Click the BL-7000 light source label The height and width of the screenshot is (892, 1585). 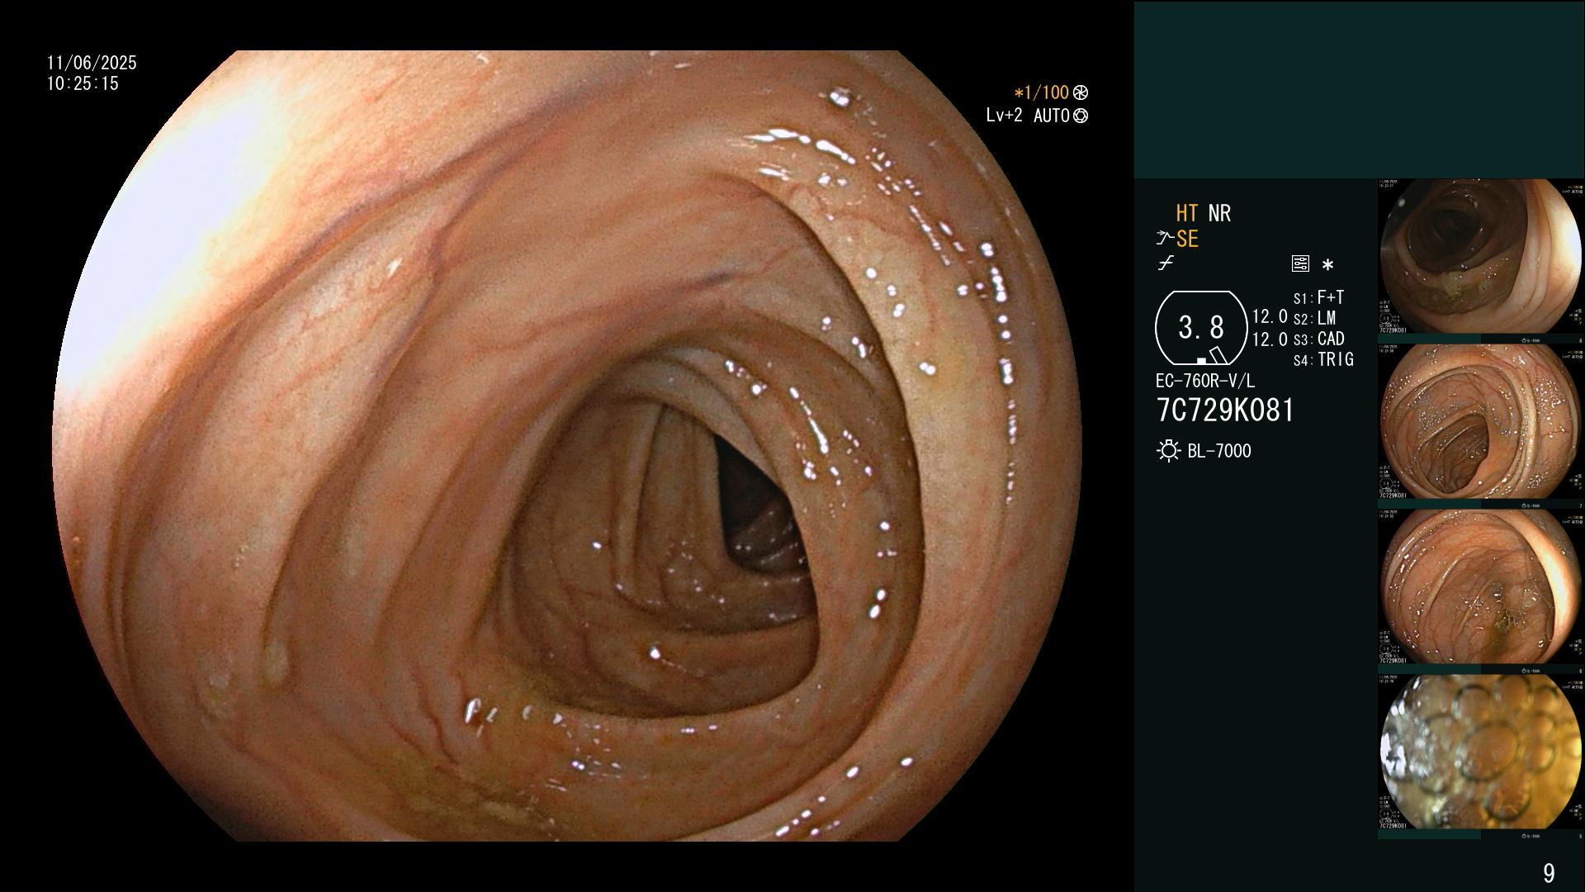tap(1219, 451)
